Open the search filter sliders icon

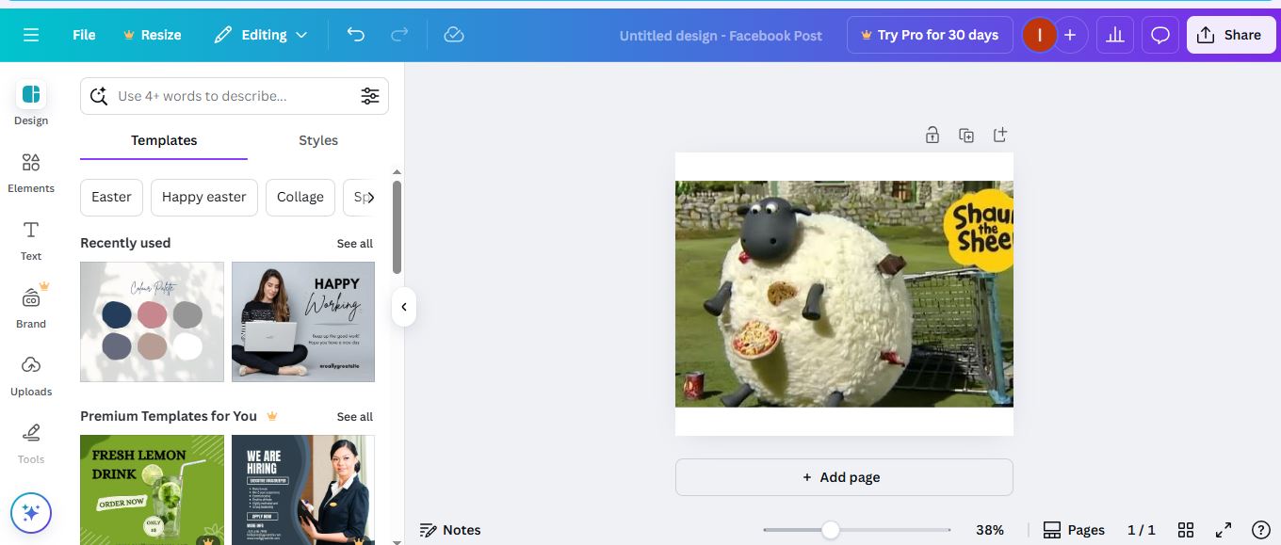(x=370, y=96)
